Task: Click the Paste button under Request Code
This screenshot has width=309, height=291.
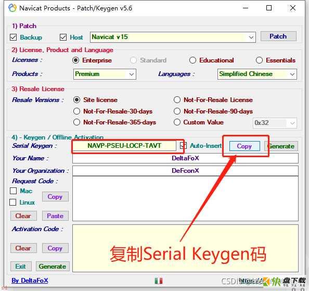Action: pyautogui.click(x=55, y=216)
